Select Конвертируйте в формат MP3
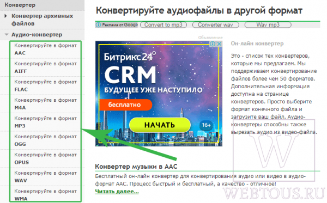The image size is (327, 203). [45, 122]
